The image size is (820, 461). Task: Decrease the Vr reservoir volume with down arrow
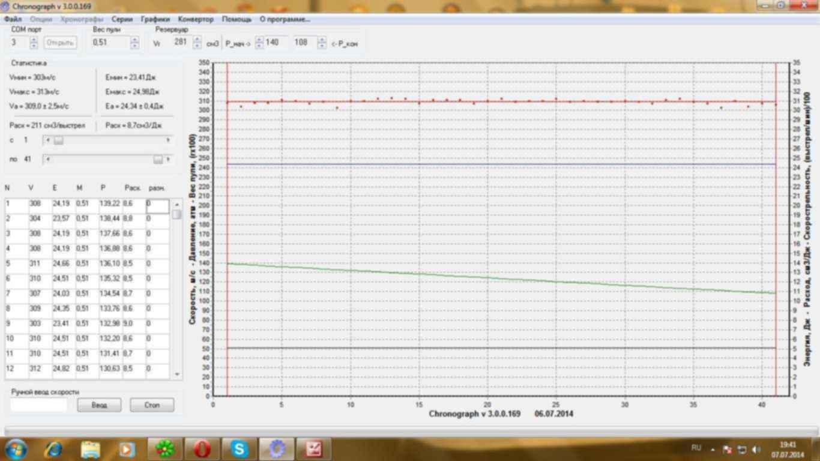197,46
